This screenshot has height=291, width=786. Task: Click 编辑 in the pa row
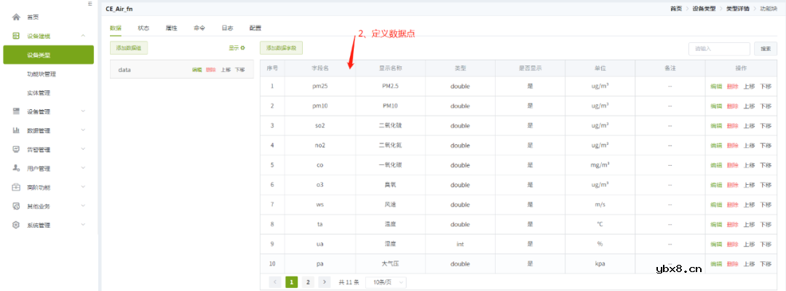(716, 264)
